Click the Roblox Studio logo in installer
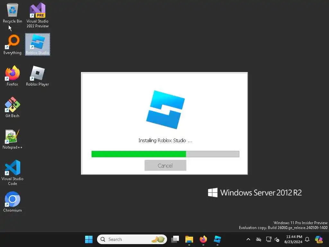 pyautogui.click(x=165, y=110)
